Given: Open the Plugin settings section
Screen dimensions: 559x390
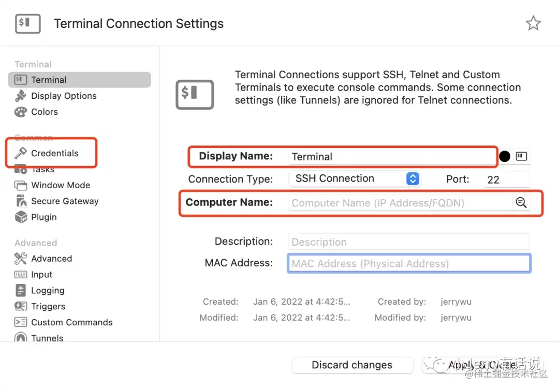Looking at the screenshot, I should click(x=43, y=217).
